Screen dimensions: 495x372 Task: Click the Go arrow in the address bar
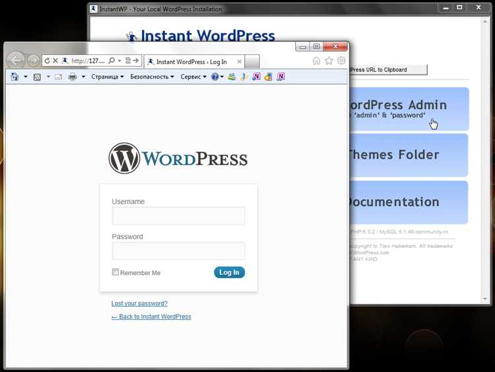click(136, 60)
